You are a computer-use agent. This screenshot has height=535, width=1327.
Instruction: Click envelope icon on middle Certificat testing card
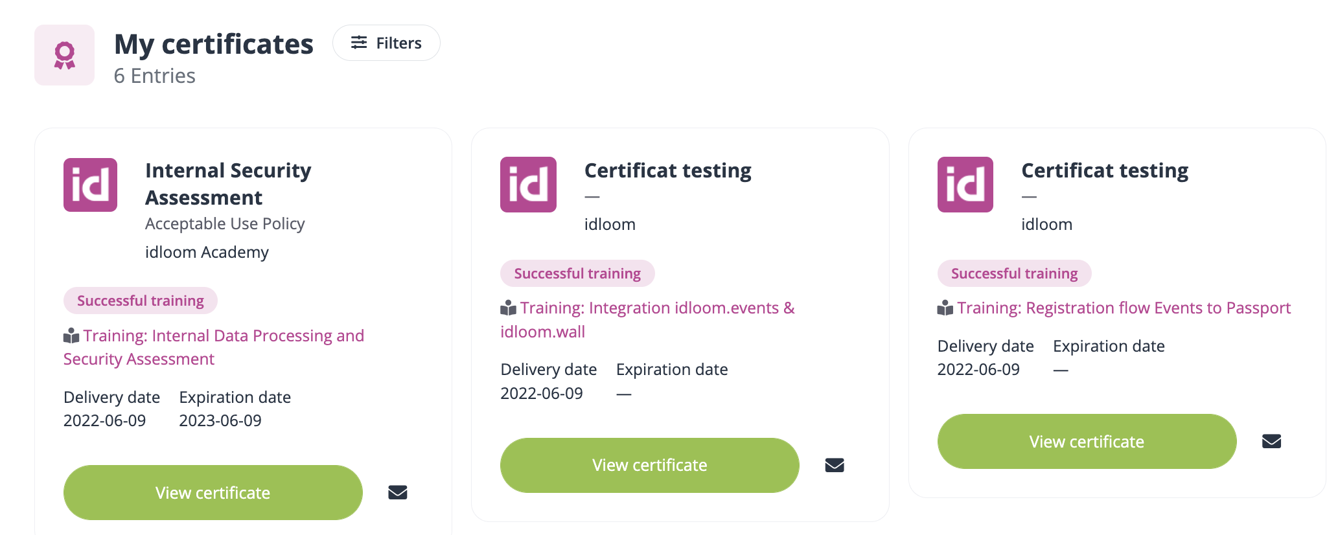coord(835,465)
